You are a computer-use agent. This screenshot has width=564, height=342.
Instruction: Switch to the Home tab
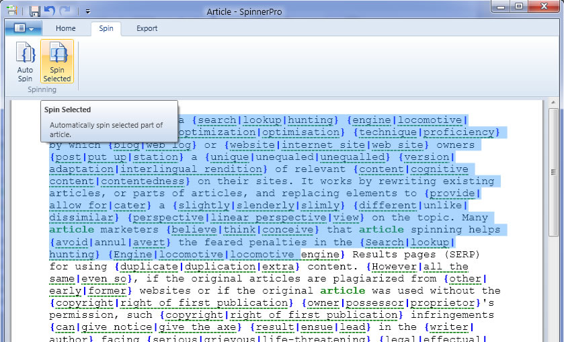(66, 28)
